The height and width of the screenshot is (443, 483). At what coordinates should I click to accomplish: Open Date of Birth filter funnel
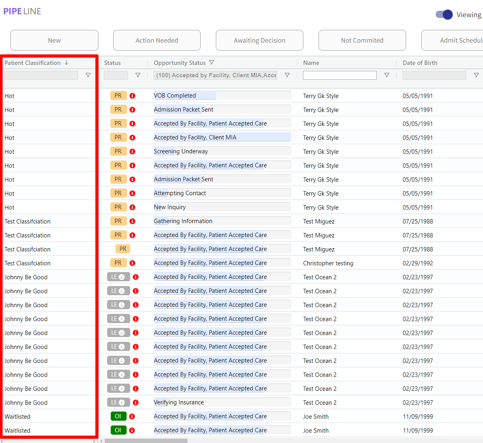[x=476, y=75]
